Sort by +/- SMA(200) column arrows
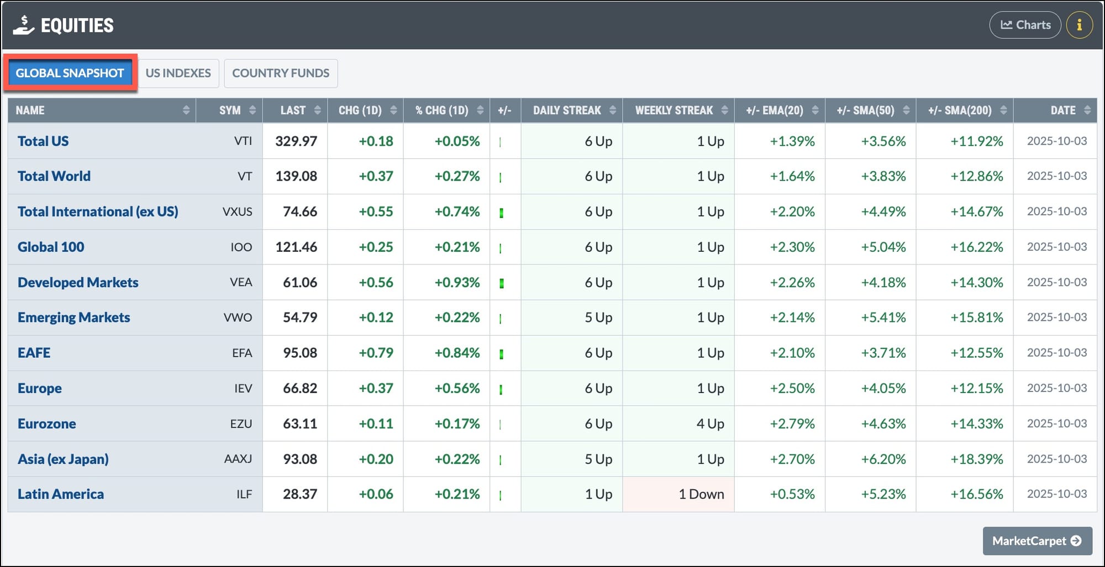Viewport: 1105px width, 567px height. [x=1003, y=110]
